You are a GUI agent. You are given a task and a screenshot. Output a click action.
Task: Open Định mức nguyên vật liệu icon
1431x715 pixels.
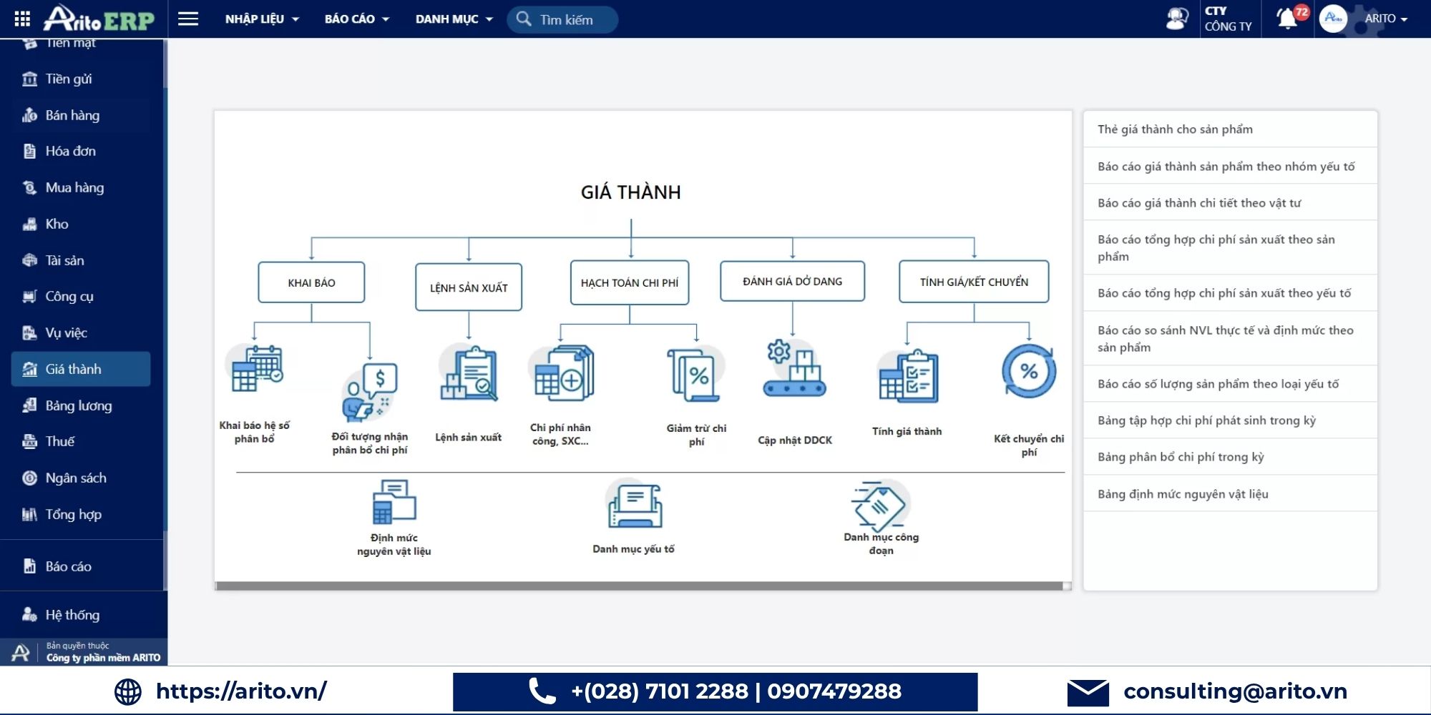pyautogui.click(x=394, y=502)
